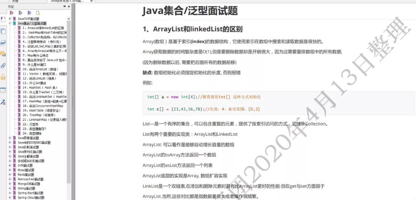Open the Pages thumbnail panel icon

pyautogui.click(x=3, y=20)
